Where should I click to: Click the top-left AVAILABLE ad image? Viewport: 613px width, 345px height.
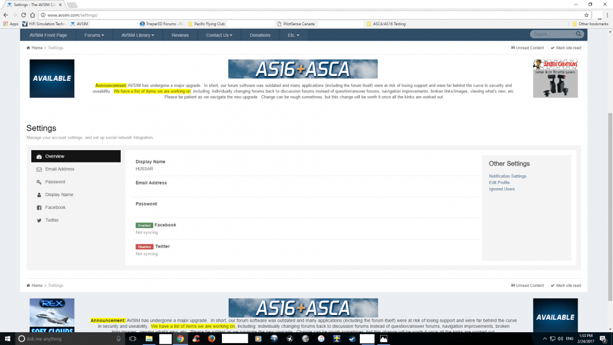pos(52,78)
